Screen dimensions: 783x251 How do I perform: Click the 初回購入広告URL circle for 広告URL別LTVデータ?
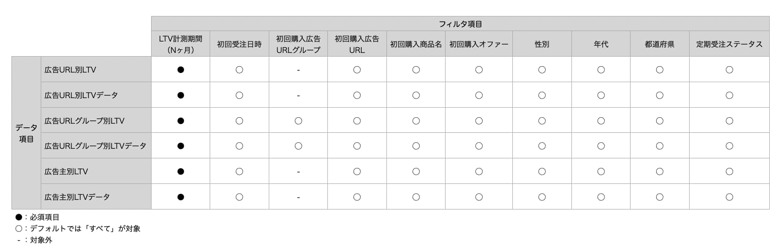point(357,95)
